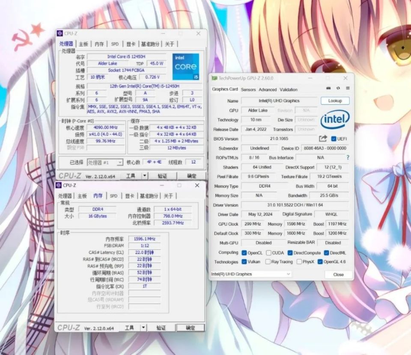Image resolution: width=411 pixels, height=355 pixels.
Task: Open the 内存 tab in the CPU-Z processor window
Action: (99, 44)
